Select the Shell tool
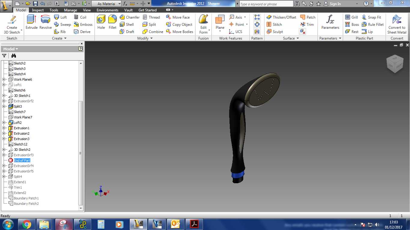Screen dimensions: 410x230 click(127, 25)
